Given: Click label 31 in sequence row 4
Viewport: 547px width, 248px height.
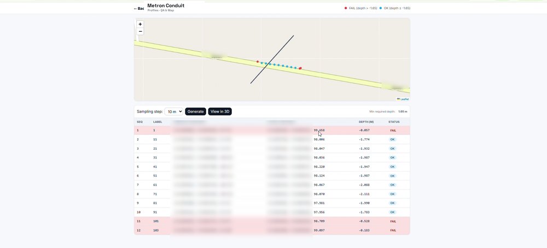Looking at the screenshot, I should click(x=155, y=157).
